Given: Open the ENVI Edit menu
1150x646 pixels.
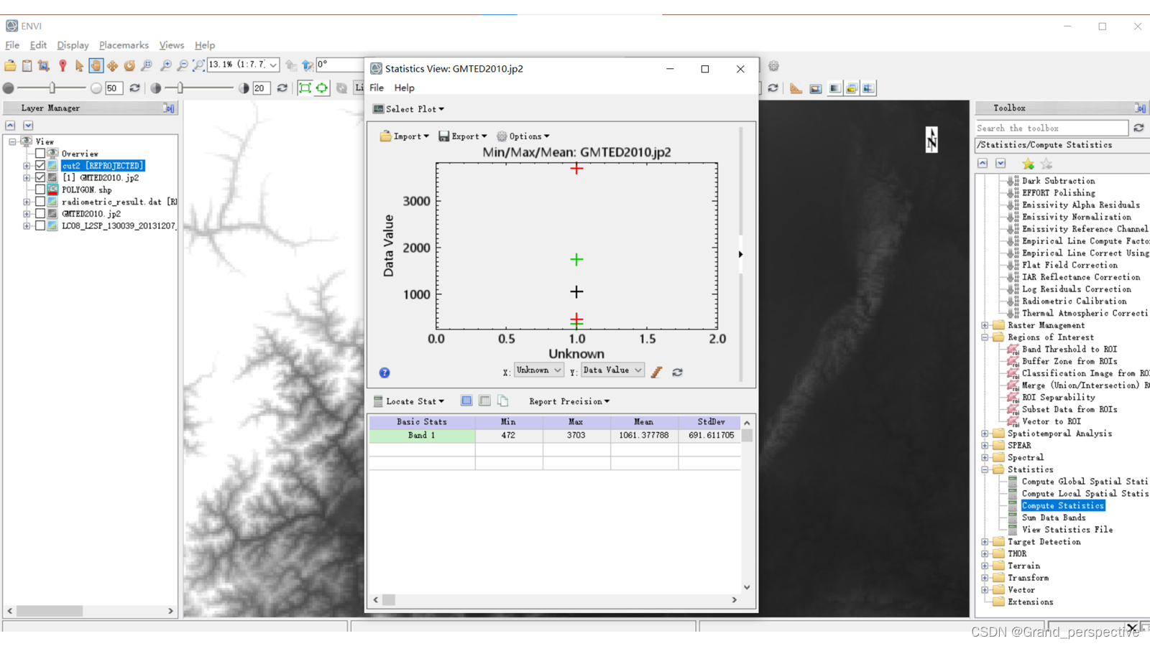Looking at the screenshot, I should click(38, 45).
